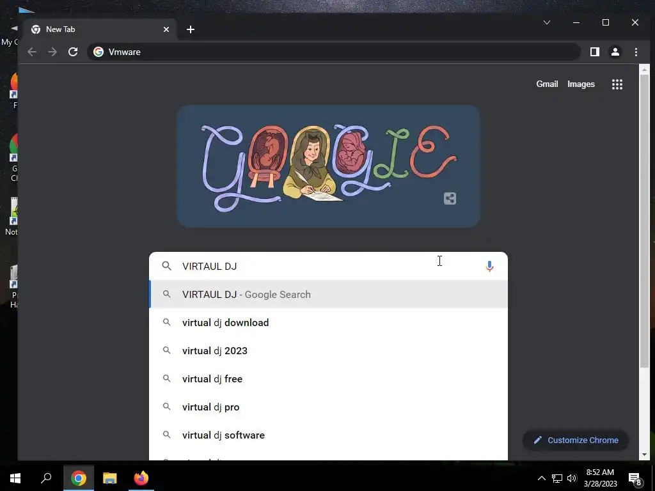Open a new tab with the plus button
This screenshot has height=491, width=655.
click(x=191, y=29)
